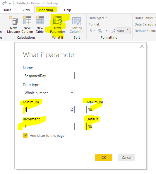Close the What-if parameter dialog
Image resolution: width=156 pixels, height=174 pixels.
[x=142, y=46]
